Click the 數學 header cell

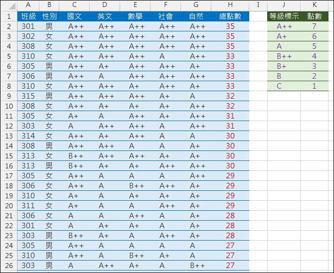click(135, 16)
